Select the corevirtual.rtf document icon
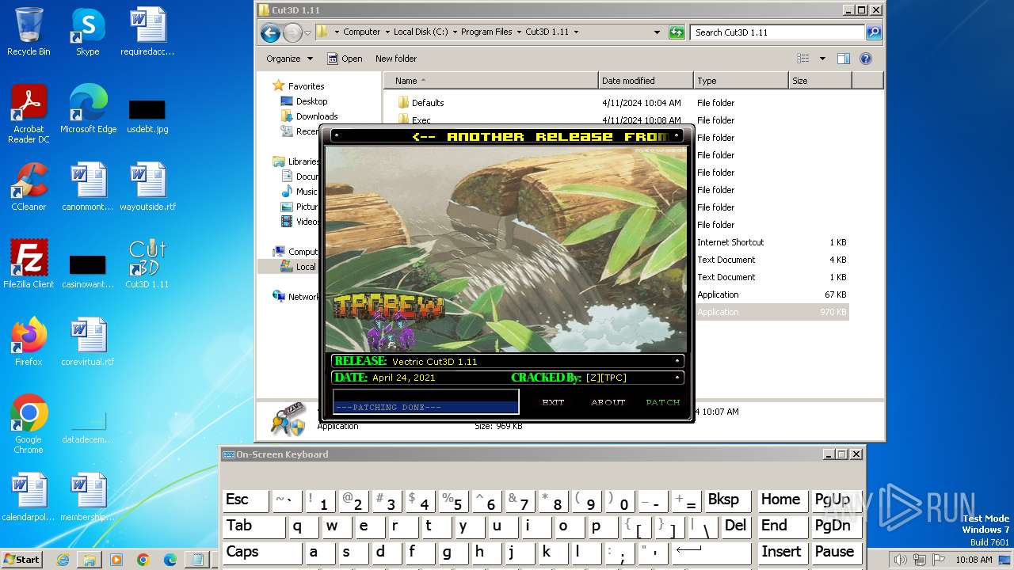1014x570 pixels. (x=88, y=341)
